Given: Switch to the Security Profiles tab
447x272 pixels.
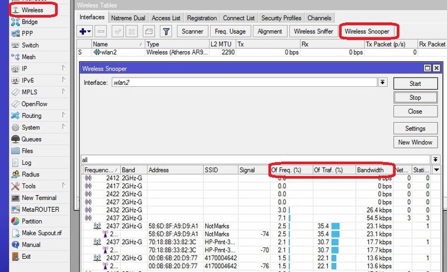Looking at the screenshot, I should pyautogui.click(x=282, y=18).
